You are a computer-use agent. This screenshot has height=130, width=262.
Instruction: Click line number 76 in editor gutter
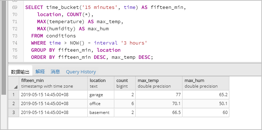[x=15, y=57]
